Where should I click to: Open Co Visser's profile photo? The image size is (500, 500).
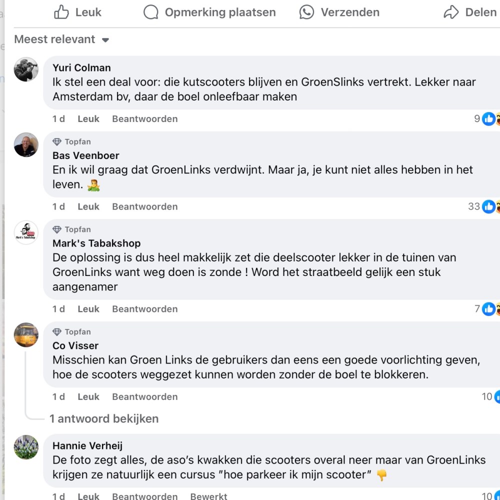click(x=26, y=335)
